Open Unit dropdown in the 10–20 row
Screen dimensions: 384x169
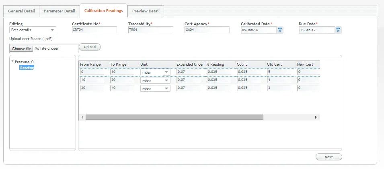pos(155,80)
